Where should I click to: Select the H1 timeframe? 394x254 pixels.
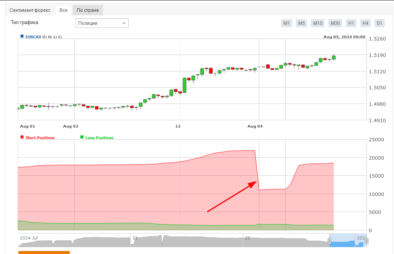[x=351, y=23]
